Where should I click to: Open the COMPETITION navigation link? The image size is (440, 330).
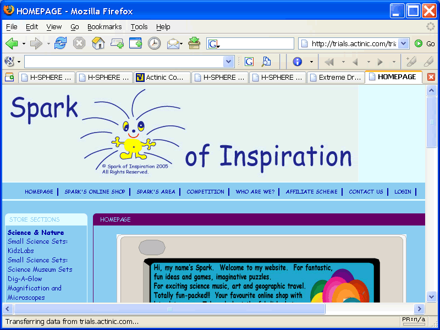pyautogui.click(x=205, y=191)
